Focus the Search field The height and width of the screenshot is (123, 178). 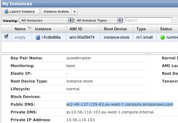tap(148, 20)
